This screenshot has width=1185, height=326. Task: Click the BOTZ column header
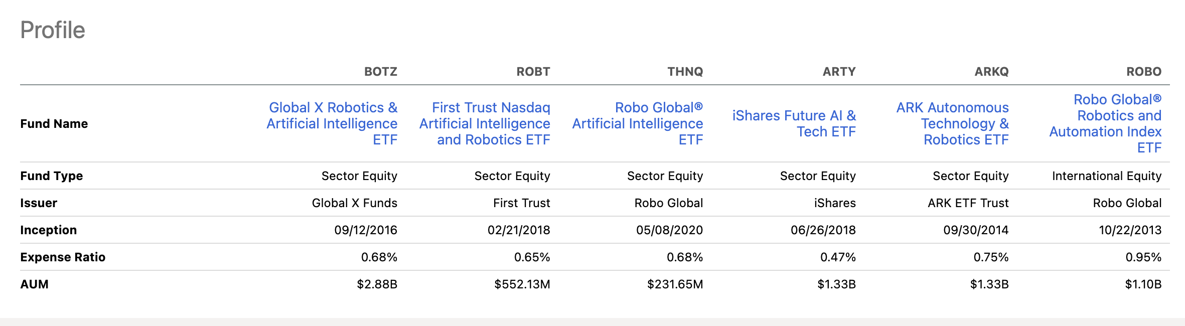pyautogui.click(x=381, y=72)
